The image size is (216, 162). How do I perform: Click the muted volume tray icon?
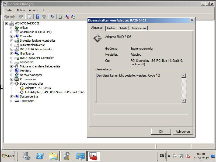pyautogui.click(x=187, y=156)
